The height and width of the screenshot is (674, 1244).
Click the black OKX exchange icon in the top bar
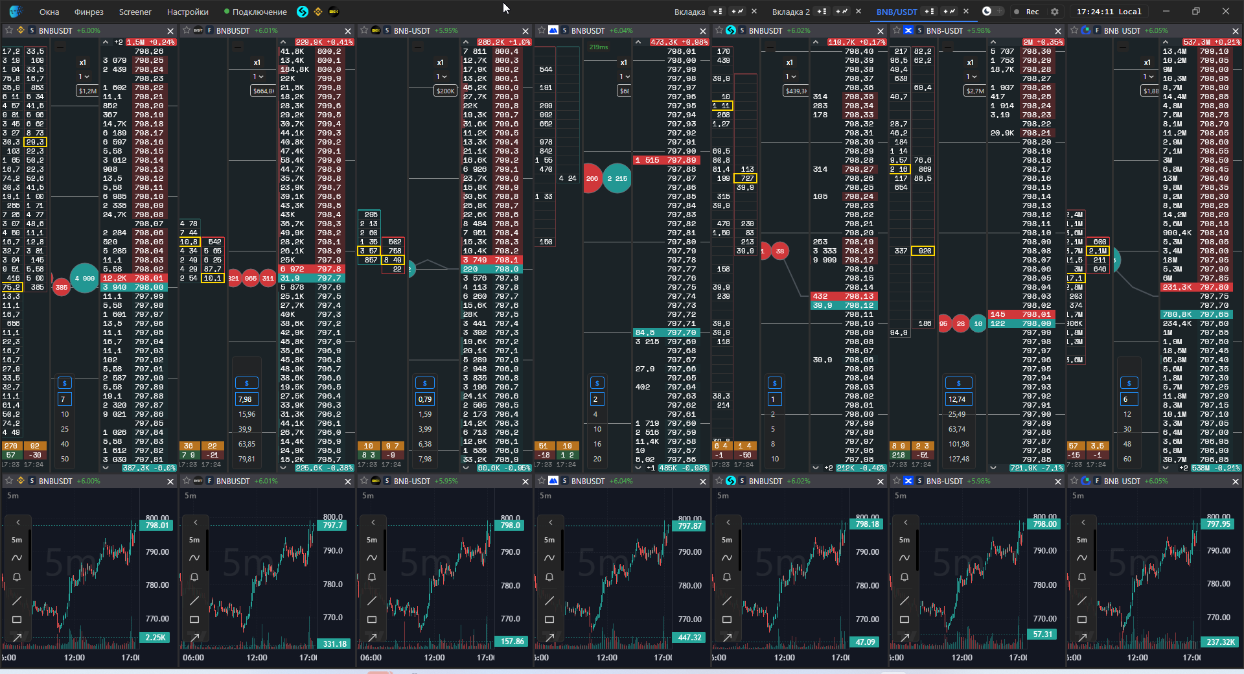[334, 12]
